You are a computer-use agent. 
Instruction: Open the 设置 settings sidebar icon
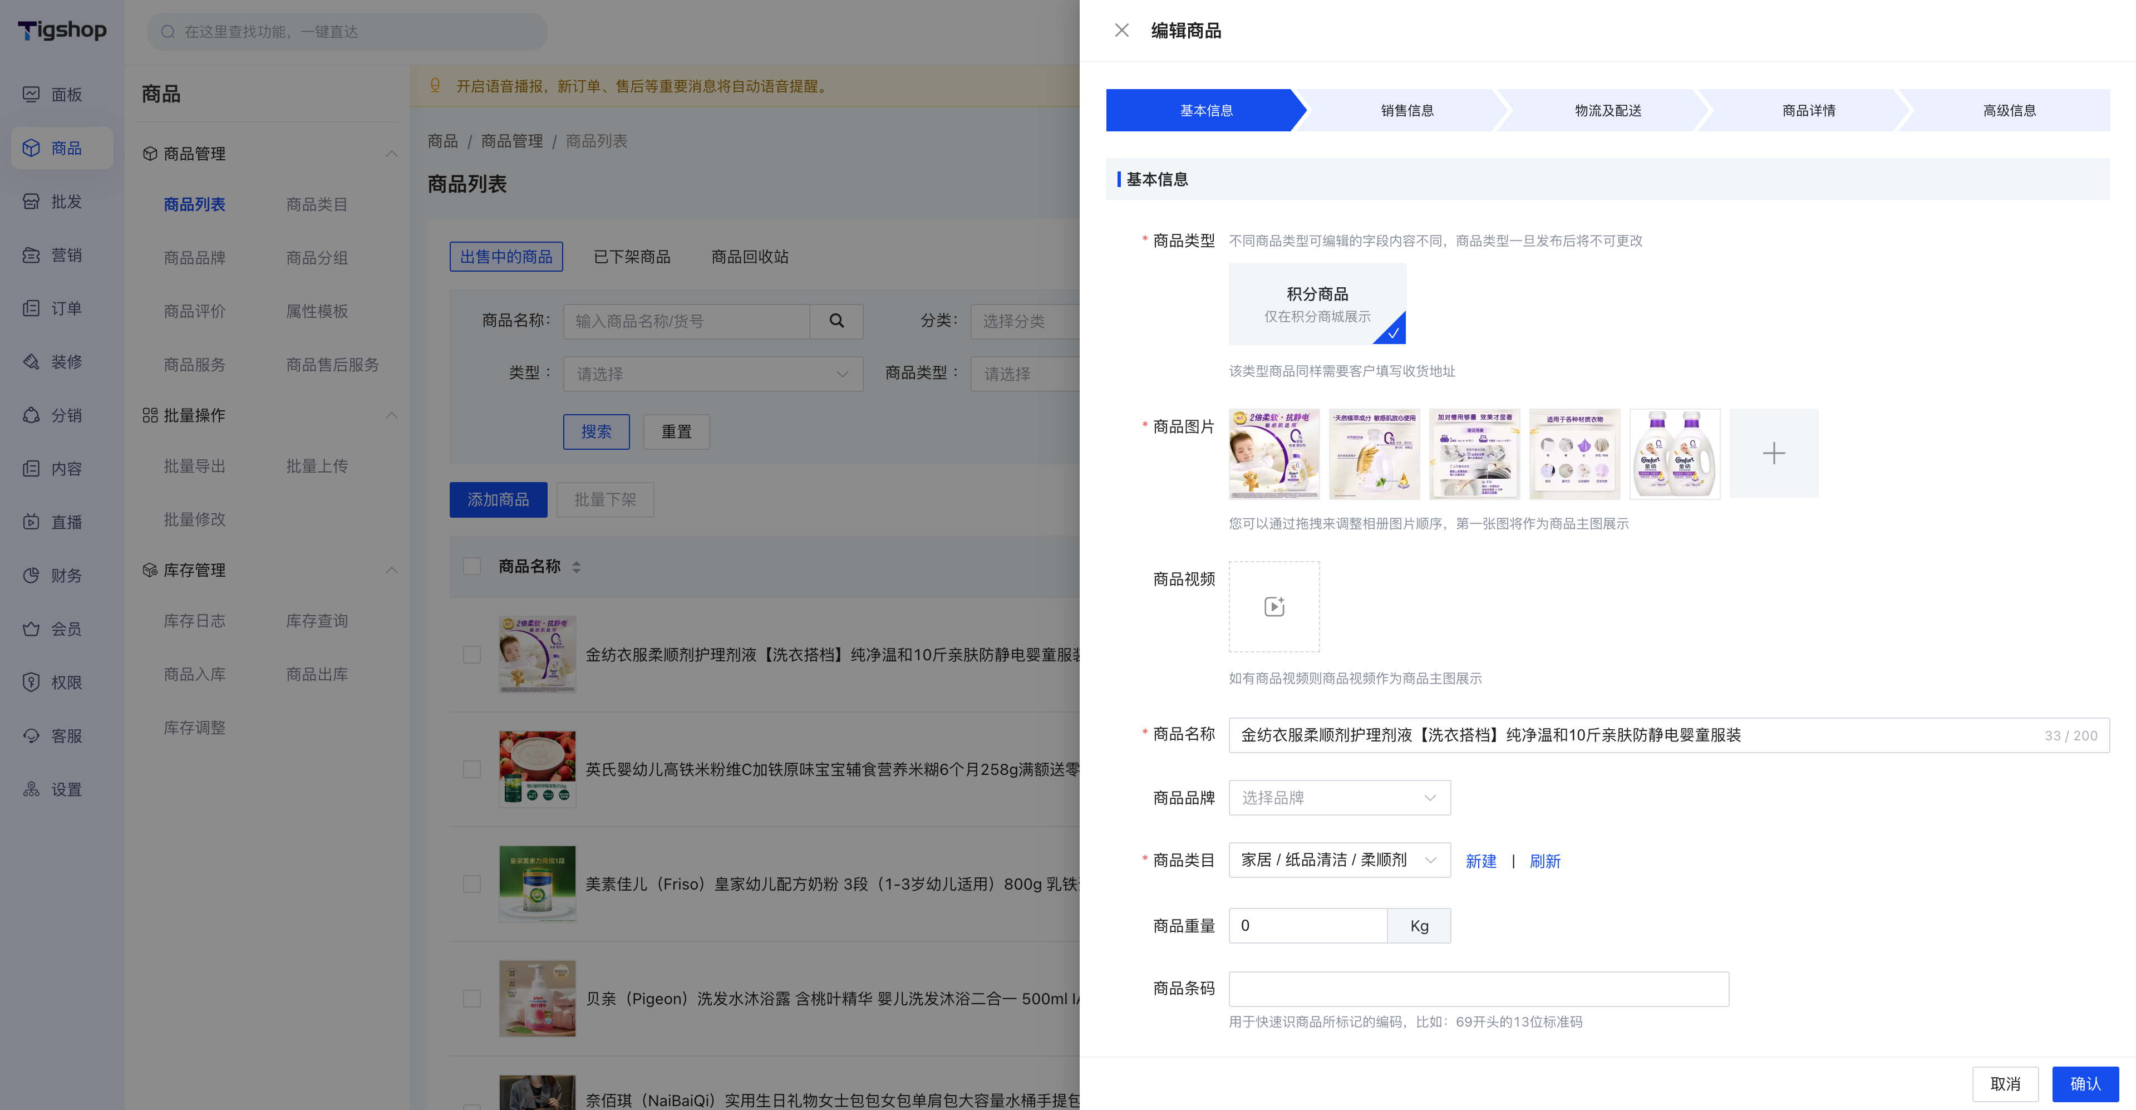[x=31, y=789]
